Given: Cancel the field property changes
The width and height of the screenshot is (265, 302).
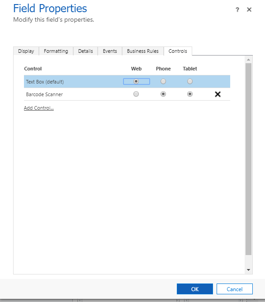Looking at the screenshot, I should [235, 289].
